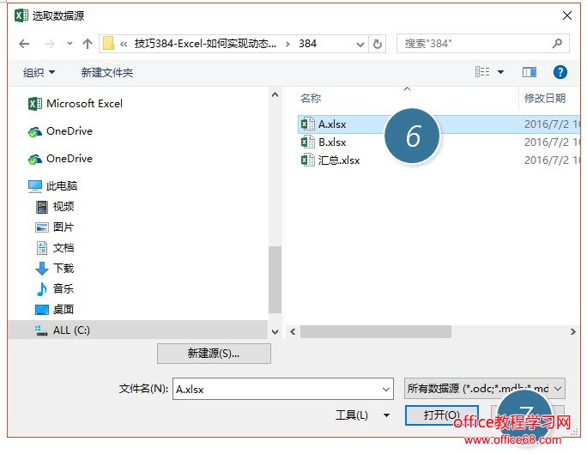Expand the address path history dropdown
This screenshot has height=454, width=587.
tap(360, 44)
